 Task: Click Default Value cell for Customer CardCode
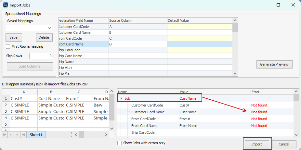point(200,27)
